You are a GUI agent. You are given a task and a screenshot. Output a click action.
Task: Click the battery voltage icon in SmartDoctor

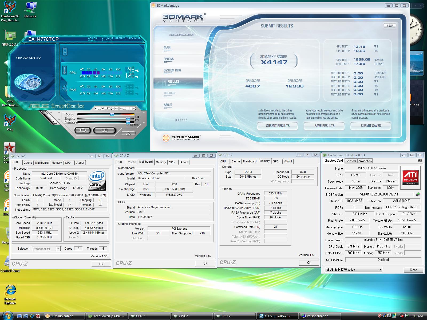tap(65, 52)
